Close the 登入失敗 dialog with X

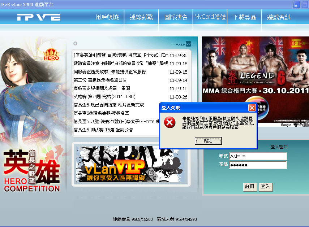coord(252,108)
